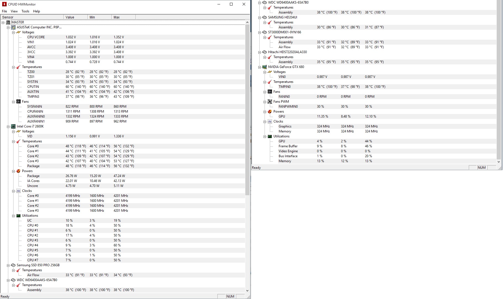Click the HWMonitor lightning icon in title bar

tap(4, 4)
